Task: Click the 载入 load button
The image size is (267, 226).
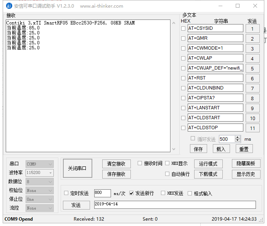Action: tap(221, 149)
